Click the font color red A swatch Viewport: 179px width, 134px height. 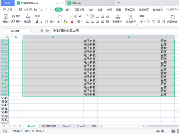click(72, 21)
